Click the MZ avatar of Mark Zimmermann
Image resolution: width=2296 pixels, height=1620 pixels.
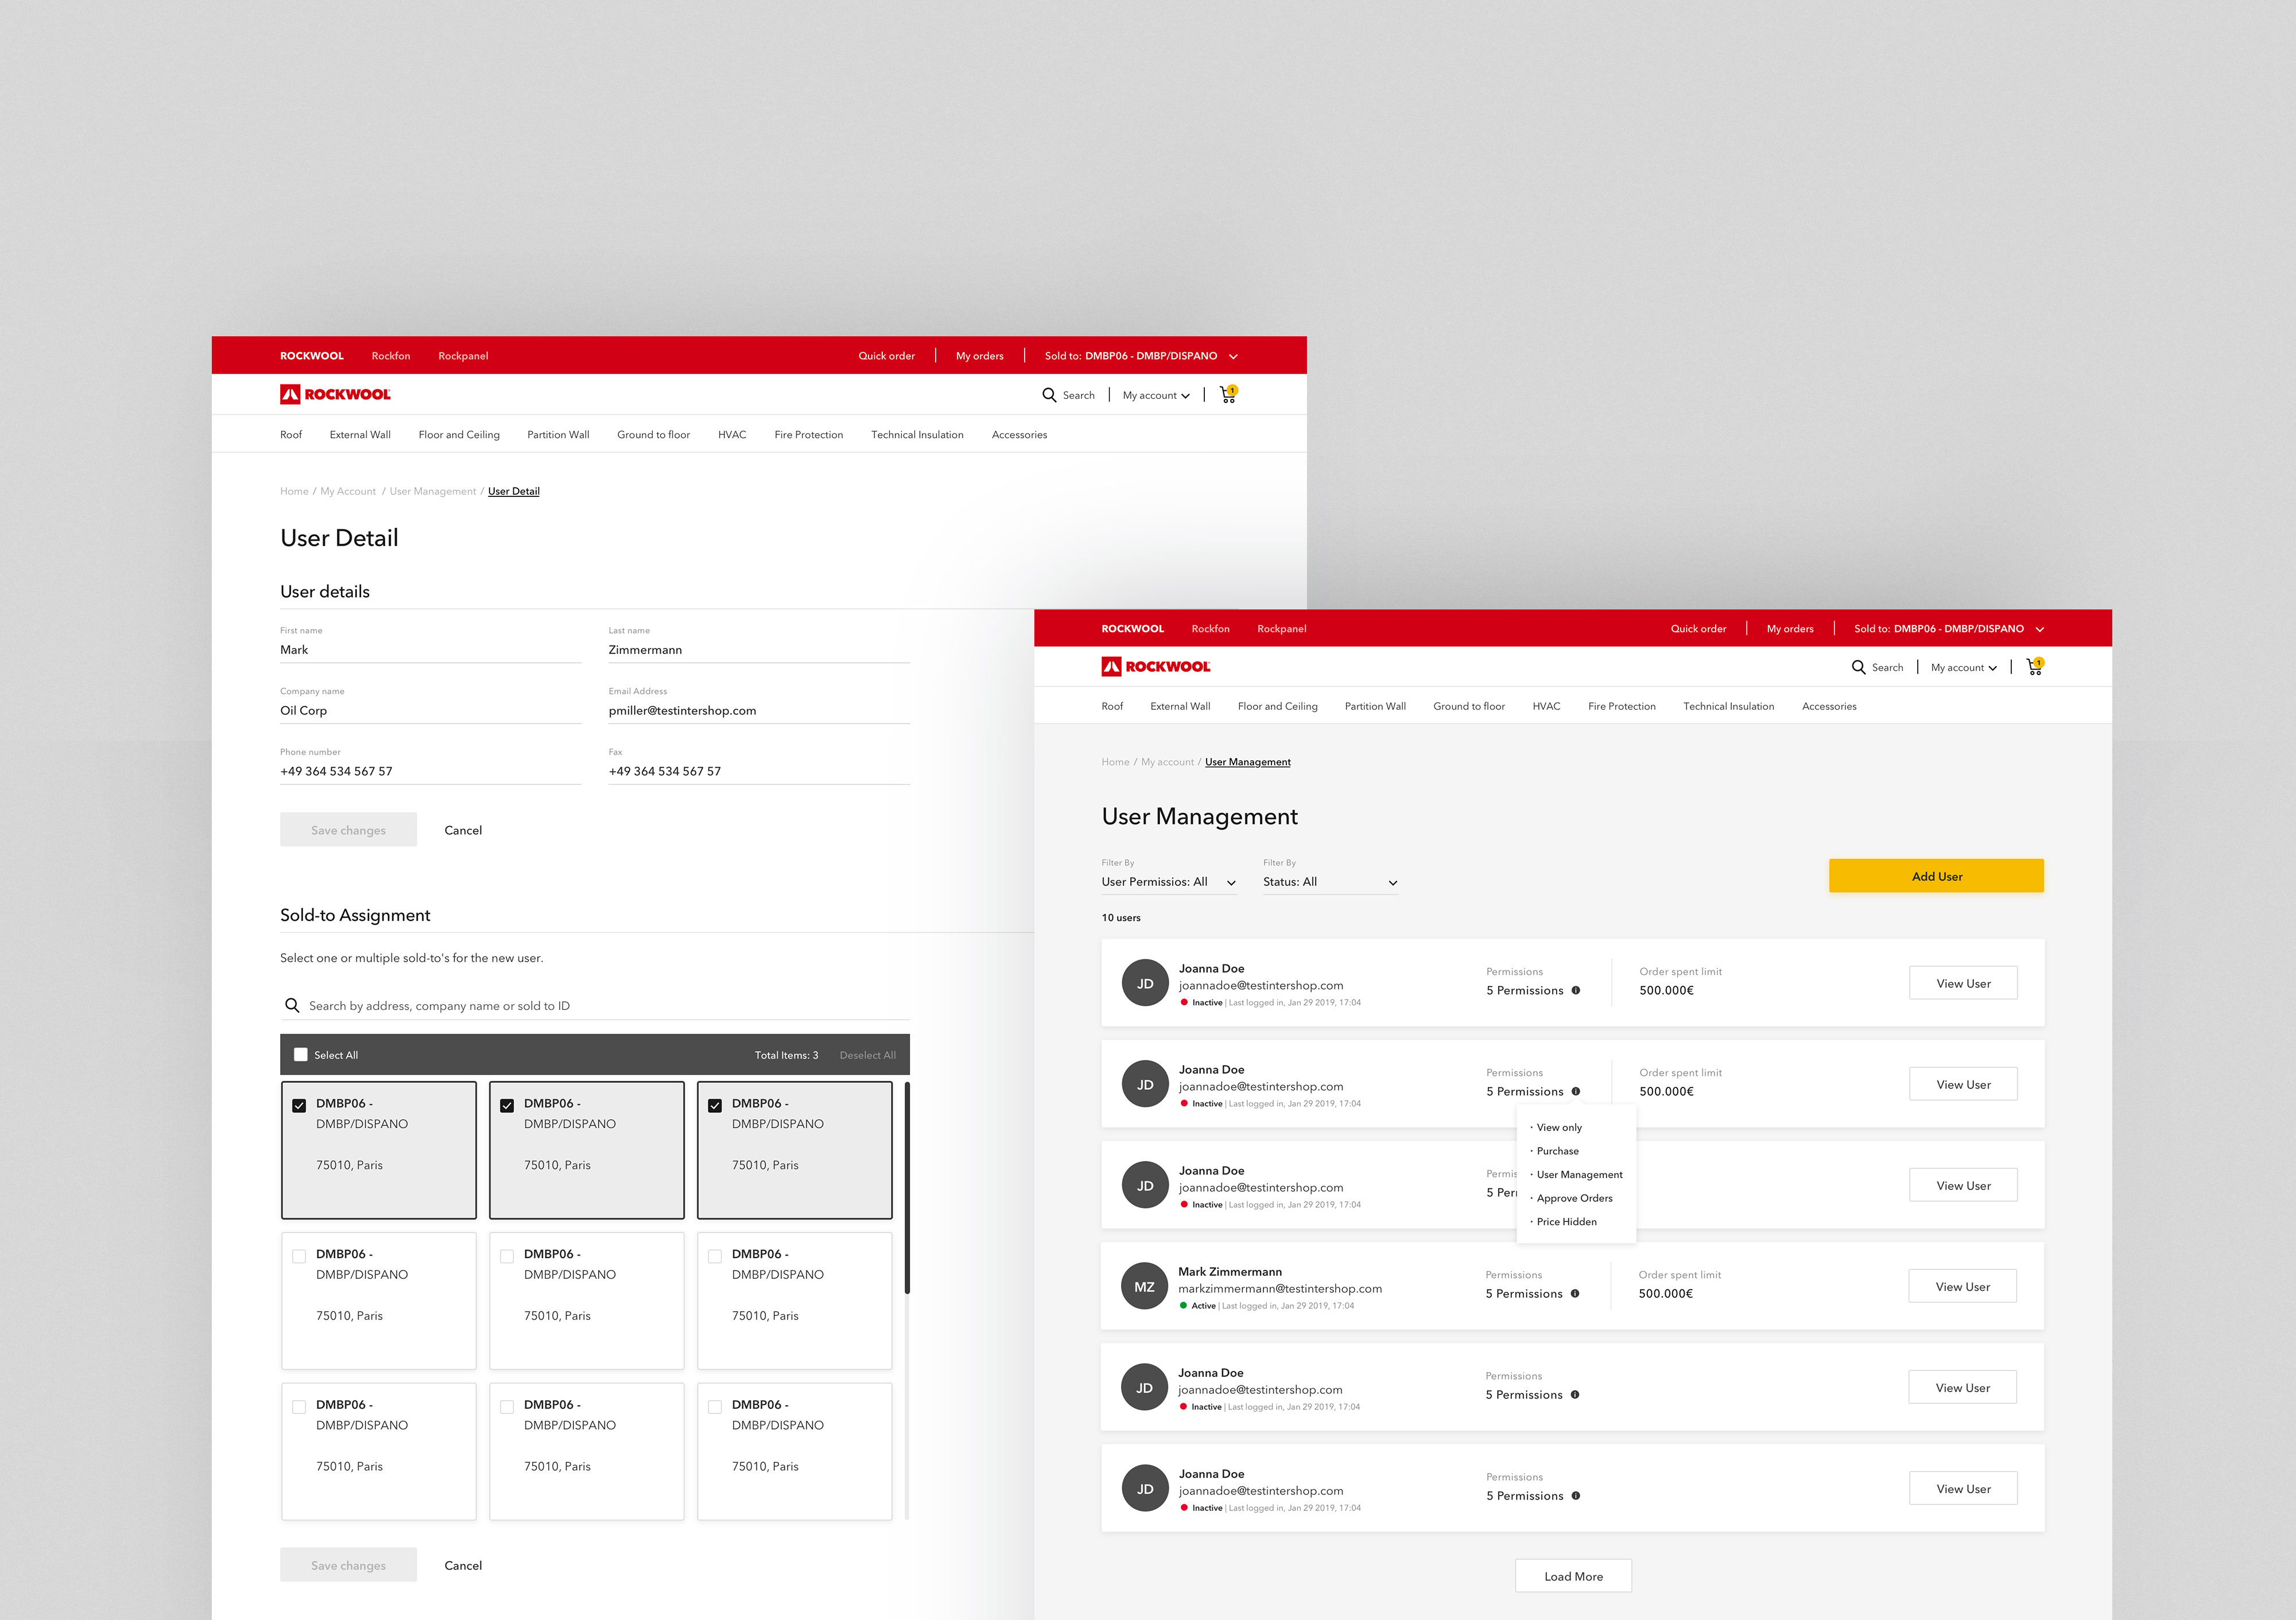pyautogui.click(x=1144, y=1287)
